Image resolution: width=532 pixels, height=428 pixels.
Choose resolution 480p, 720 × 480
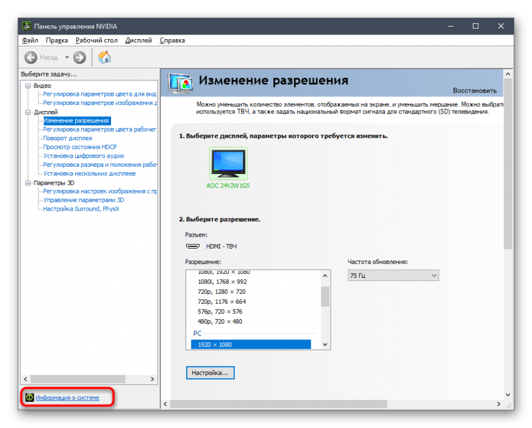click(x=220, y=322)
